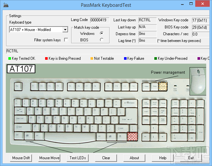This screenshot has height=166, width=212.
Task: Minimize the KeyboardTest window
Action: (x=182, y=5)
